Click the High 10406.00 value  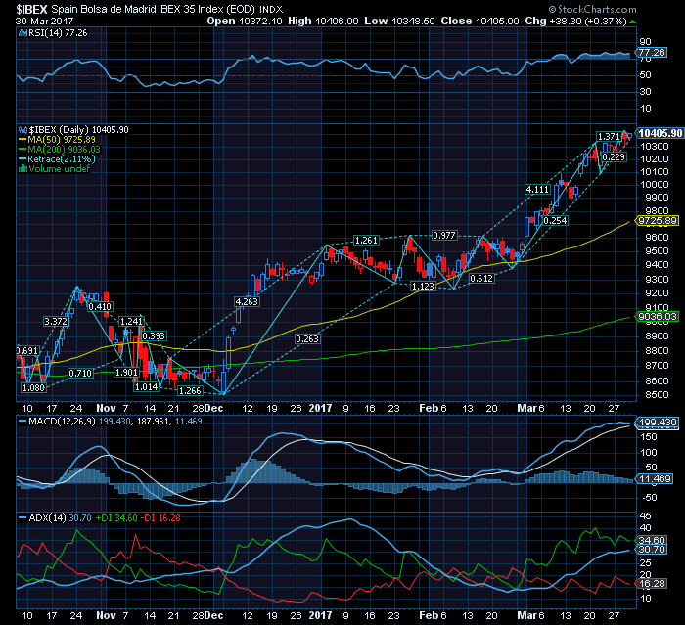[x=323, y=21]
